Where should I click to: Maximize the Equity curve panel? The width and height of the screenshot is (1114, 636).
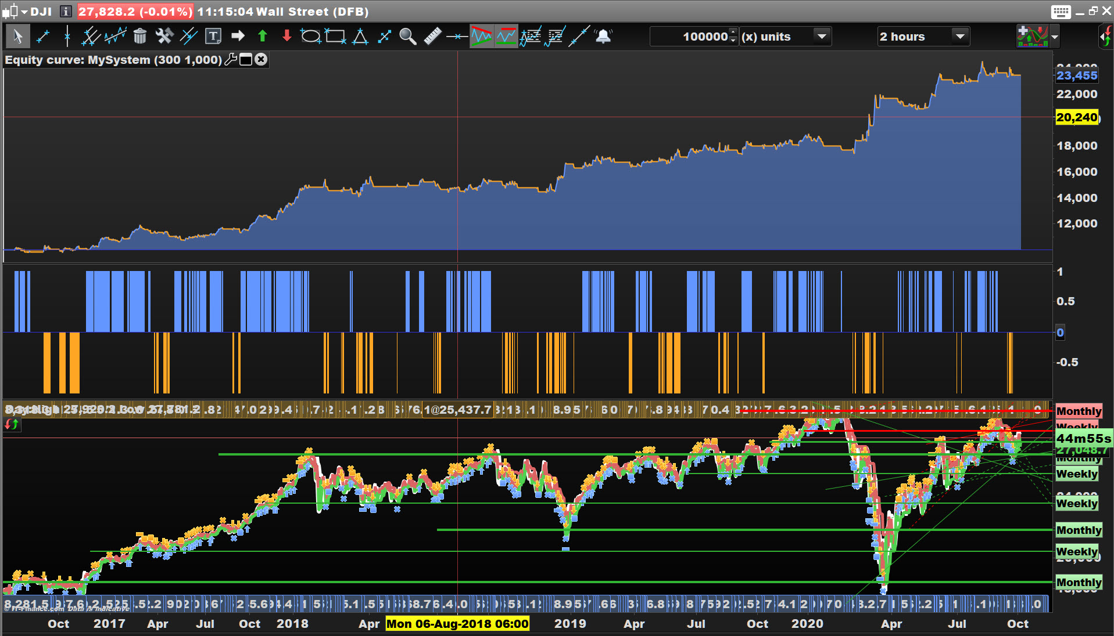[246, 59]
